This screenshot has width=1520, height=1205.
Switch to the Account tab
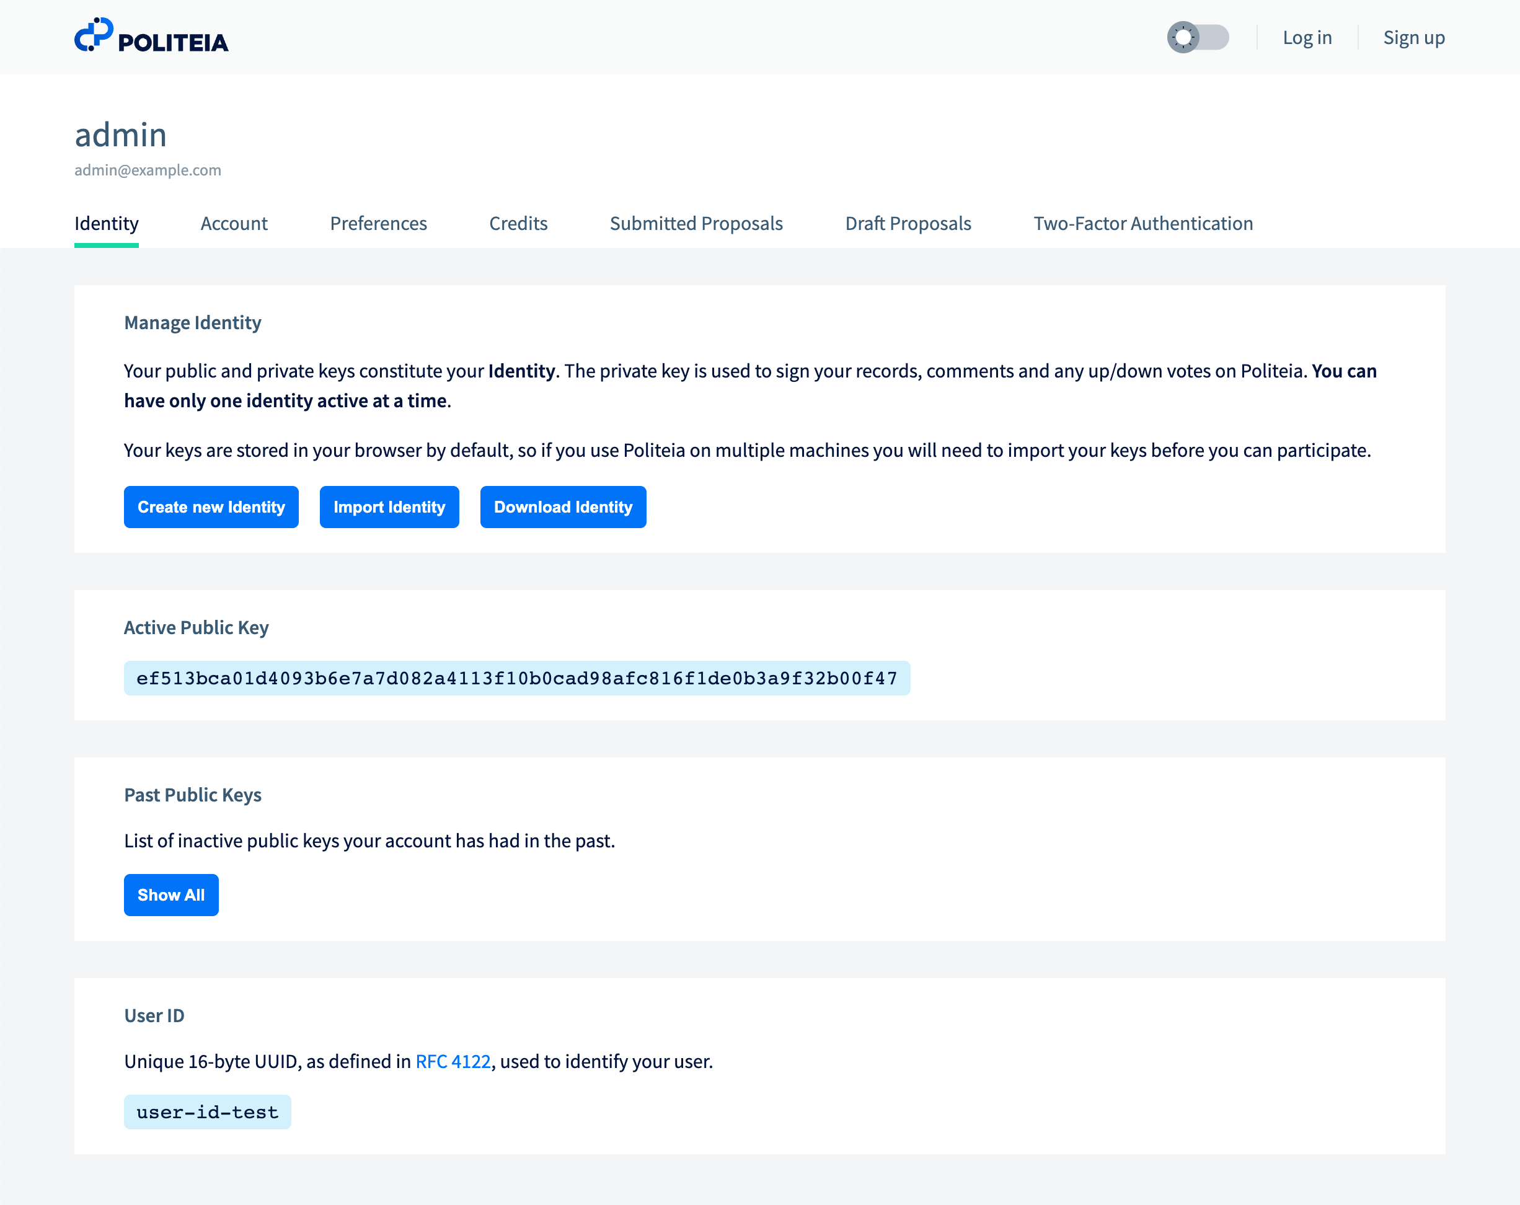point(234,224)
